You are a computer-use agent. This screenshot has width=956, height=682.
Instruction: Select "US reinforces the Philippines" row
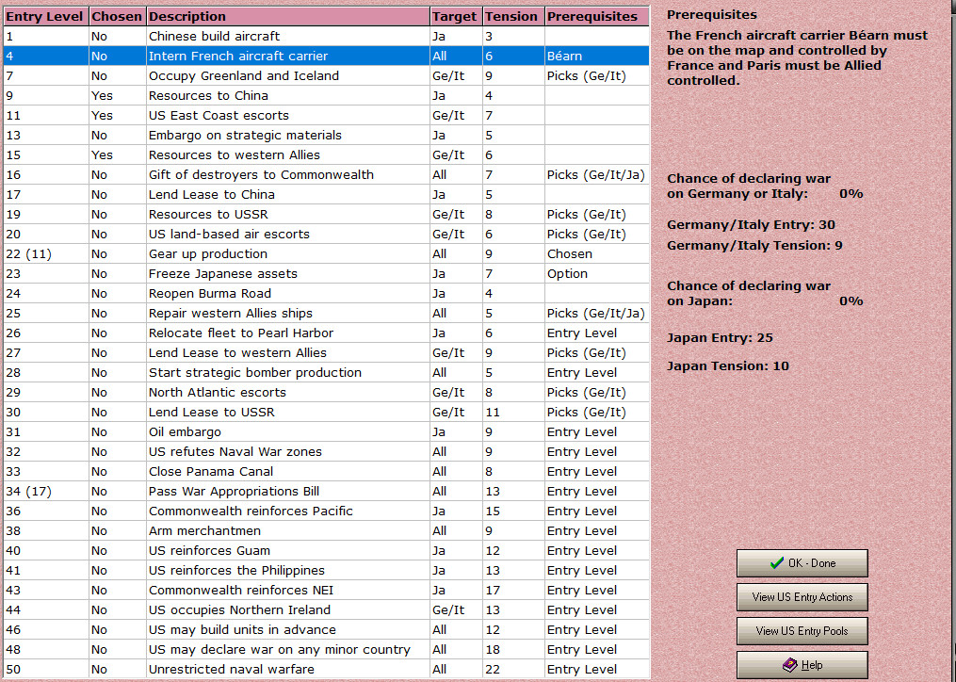326,570
